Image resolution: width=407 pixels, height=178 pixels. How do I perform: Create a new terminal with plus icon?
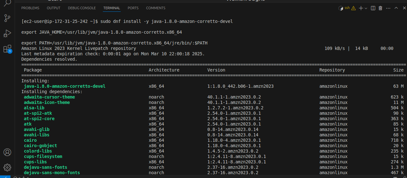[x=361, y=8]
